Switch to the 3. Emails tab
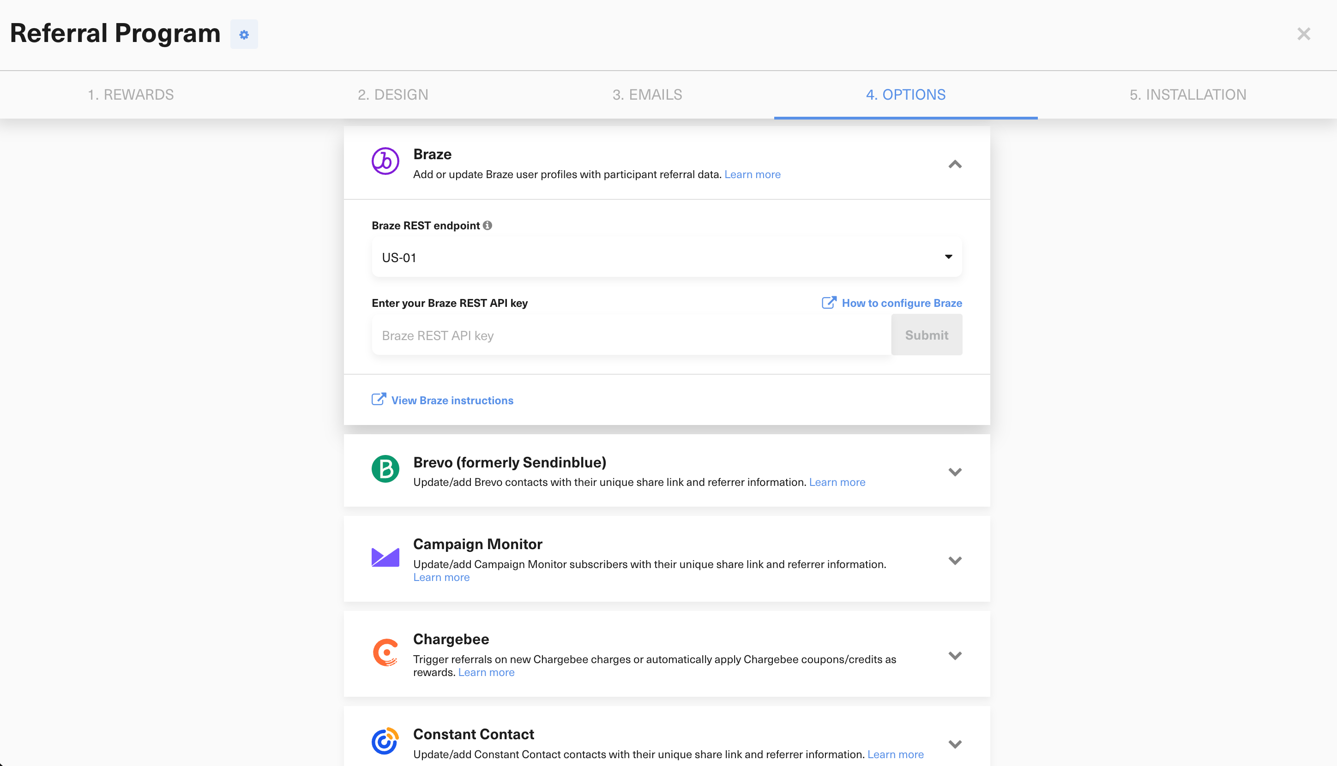 [647, 95]
